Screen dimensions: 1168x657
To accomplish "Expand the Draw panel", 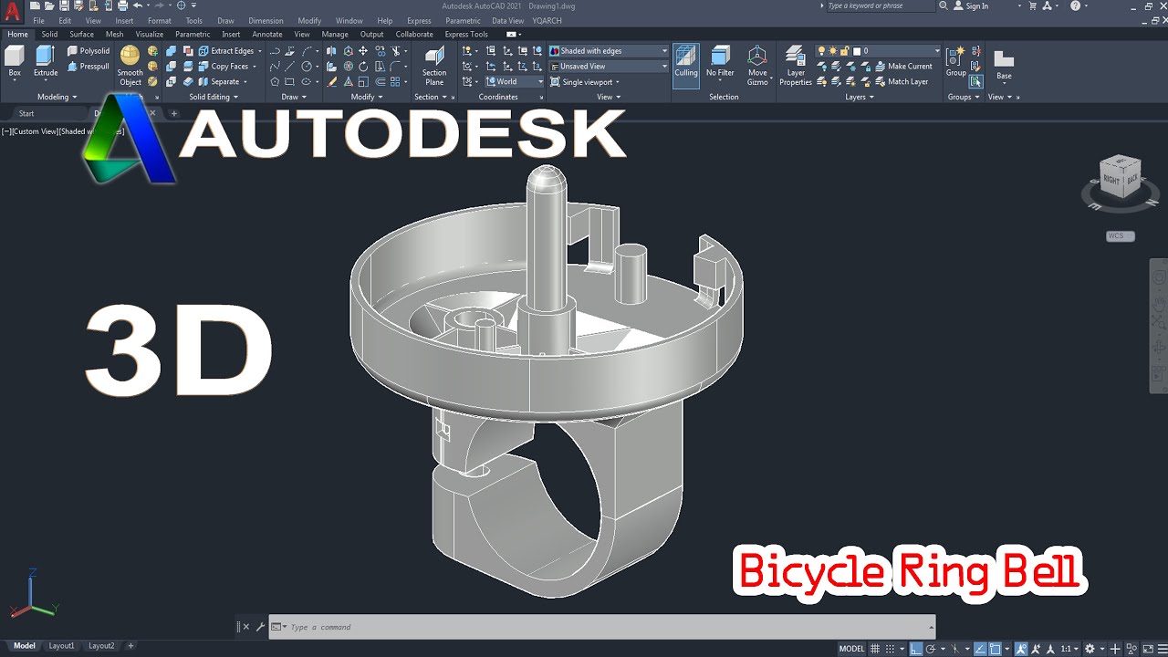I will coord(294,97).
